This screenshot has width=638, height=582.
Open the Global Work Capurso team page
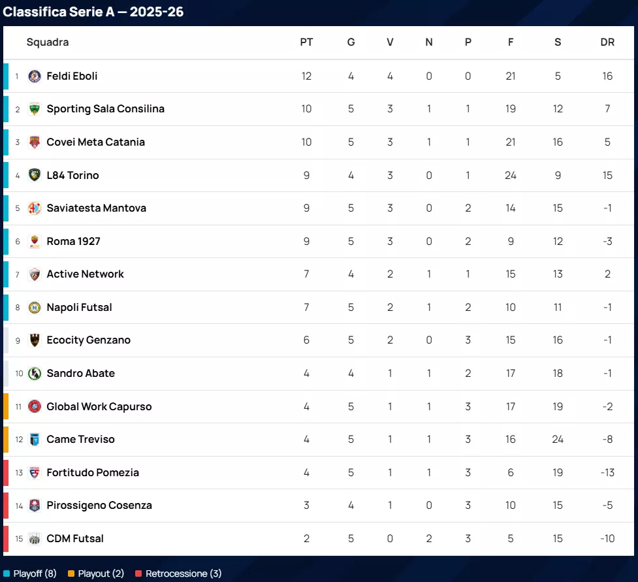(99, 407)
